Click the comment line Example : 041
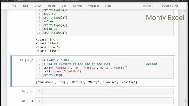189x106 pixels. click(56, 60)
